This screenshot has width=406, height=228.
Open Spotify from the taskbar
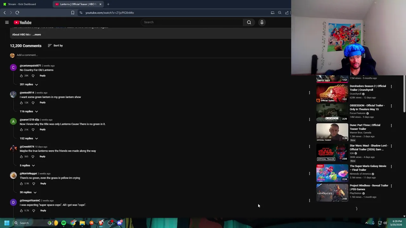click(x=63, y=223)
